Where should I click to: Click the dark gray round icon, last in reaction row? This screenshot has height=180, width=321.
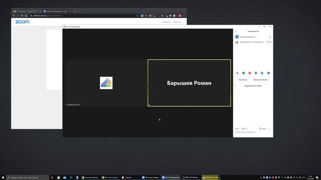pos(268,73)
